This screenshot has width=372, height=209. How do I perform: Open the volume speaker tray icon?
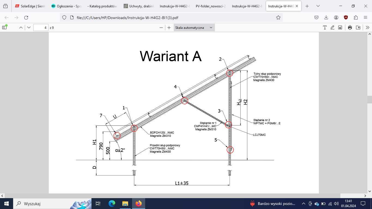click(337, 204)
